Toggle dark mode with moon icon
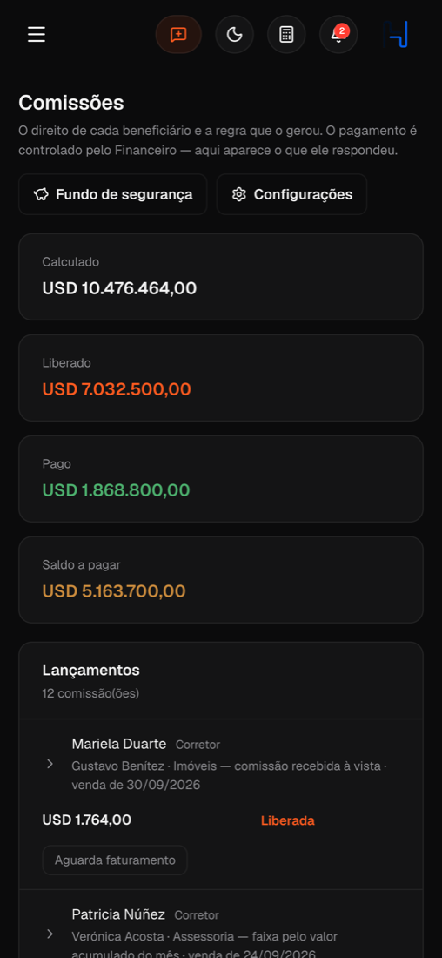Screen dimensions: 442x958 [234, 34]
